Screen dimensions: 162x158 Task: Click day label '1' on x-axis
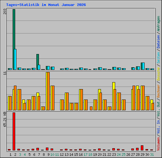click(x=10, y=155)
